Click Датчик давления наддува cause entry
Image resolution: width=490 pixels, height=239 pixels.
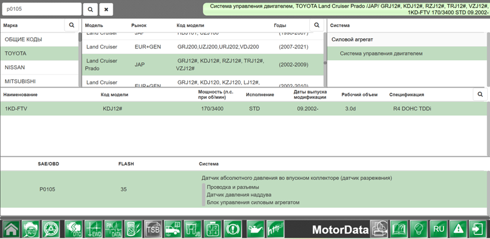tap(239, 195)
